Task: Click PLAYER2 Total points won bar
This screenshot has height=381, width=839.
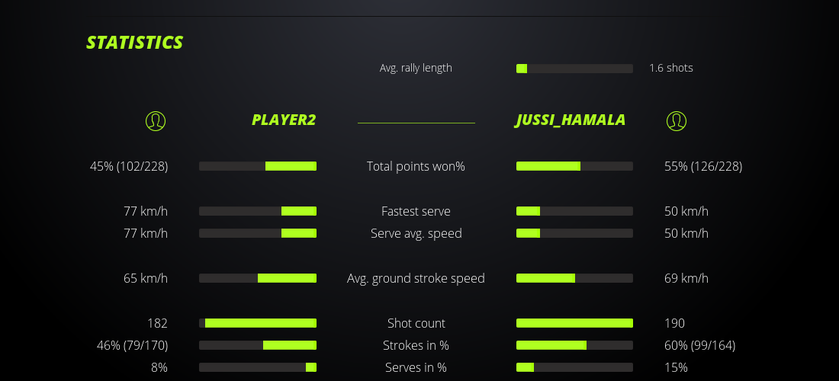Action: [x=258, y=166]
